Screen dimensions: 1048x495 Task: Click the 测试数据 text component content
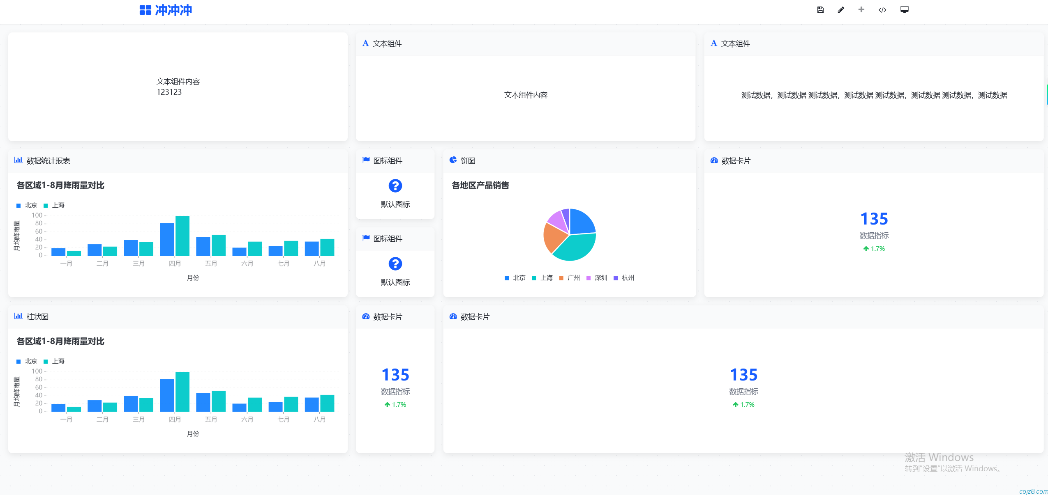point(874,95)
